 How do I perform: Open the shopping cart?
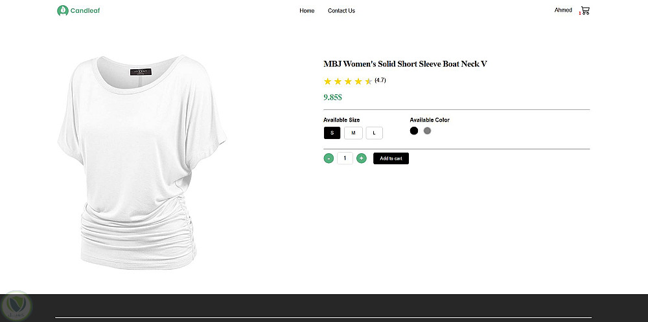click(585, 10)
